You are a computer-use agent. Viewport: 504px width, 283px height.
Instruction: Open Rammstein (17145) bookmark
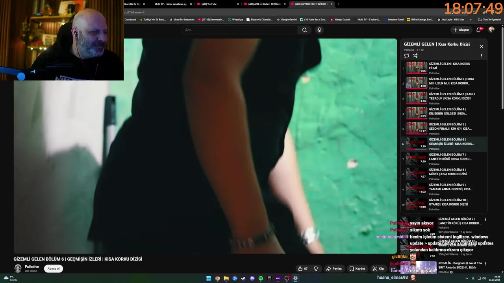click(211, 19)
